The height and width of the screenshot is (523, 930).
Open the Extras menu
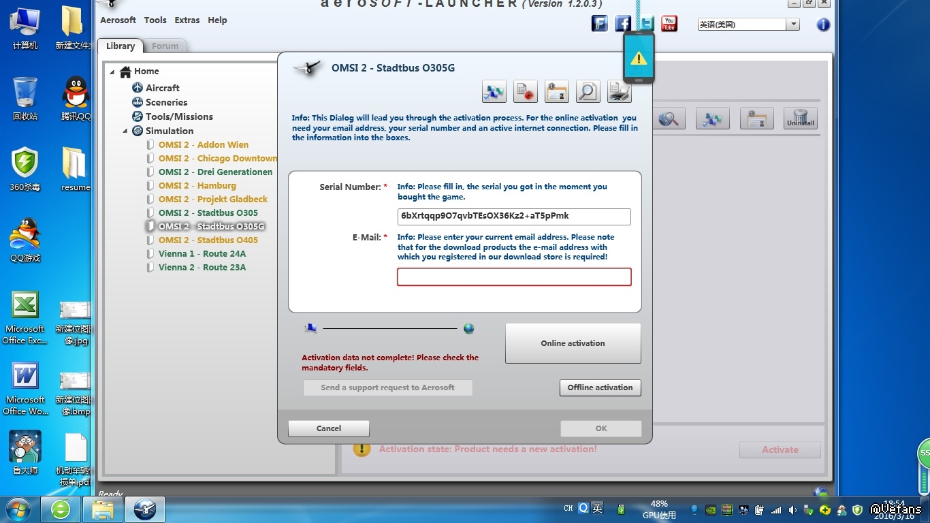[187, 20]
